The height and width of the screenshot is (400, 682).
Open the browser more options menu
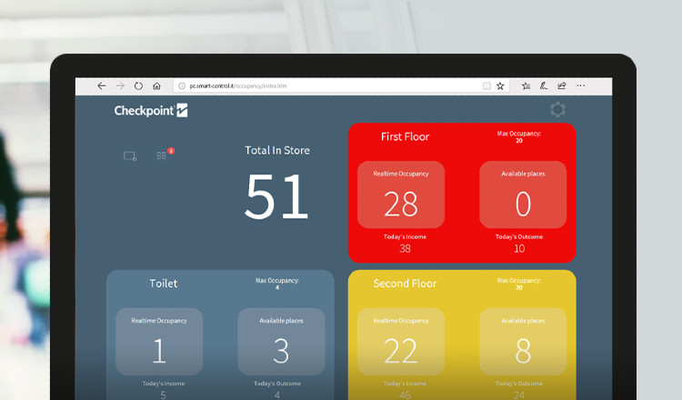(x=581, y=85)
